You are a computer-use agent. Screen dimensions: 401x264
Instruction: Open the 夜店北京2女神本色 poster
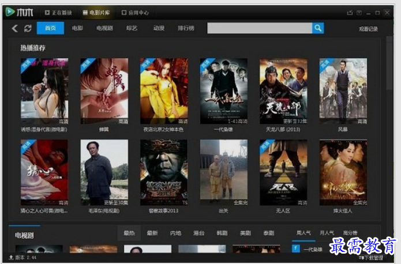[x=164, y=91]
